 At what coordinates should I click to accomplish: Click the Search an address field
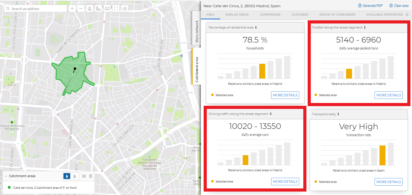coord(35,8)
